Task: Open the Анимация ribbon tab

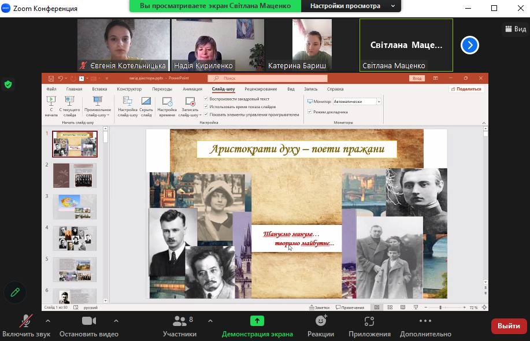Action: (x=192, y=89)
